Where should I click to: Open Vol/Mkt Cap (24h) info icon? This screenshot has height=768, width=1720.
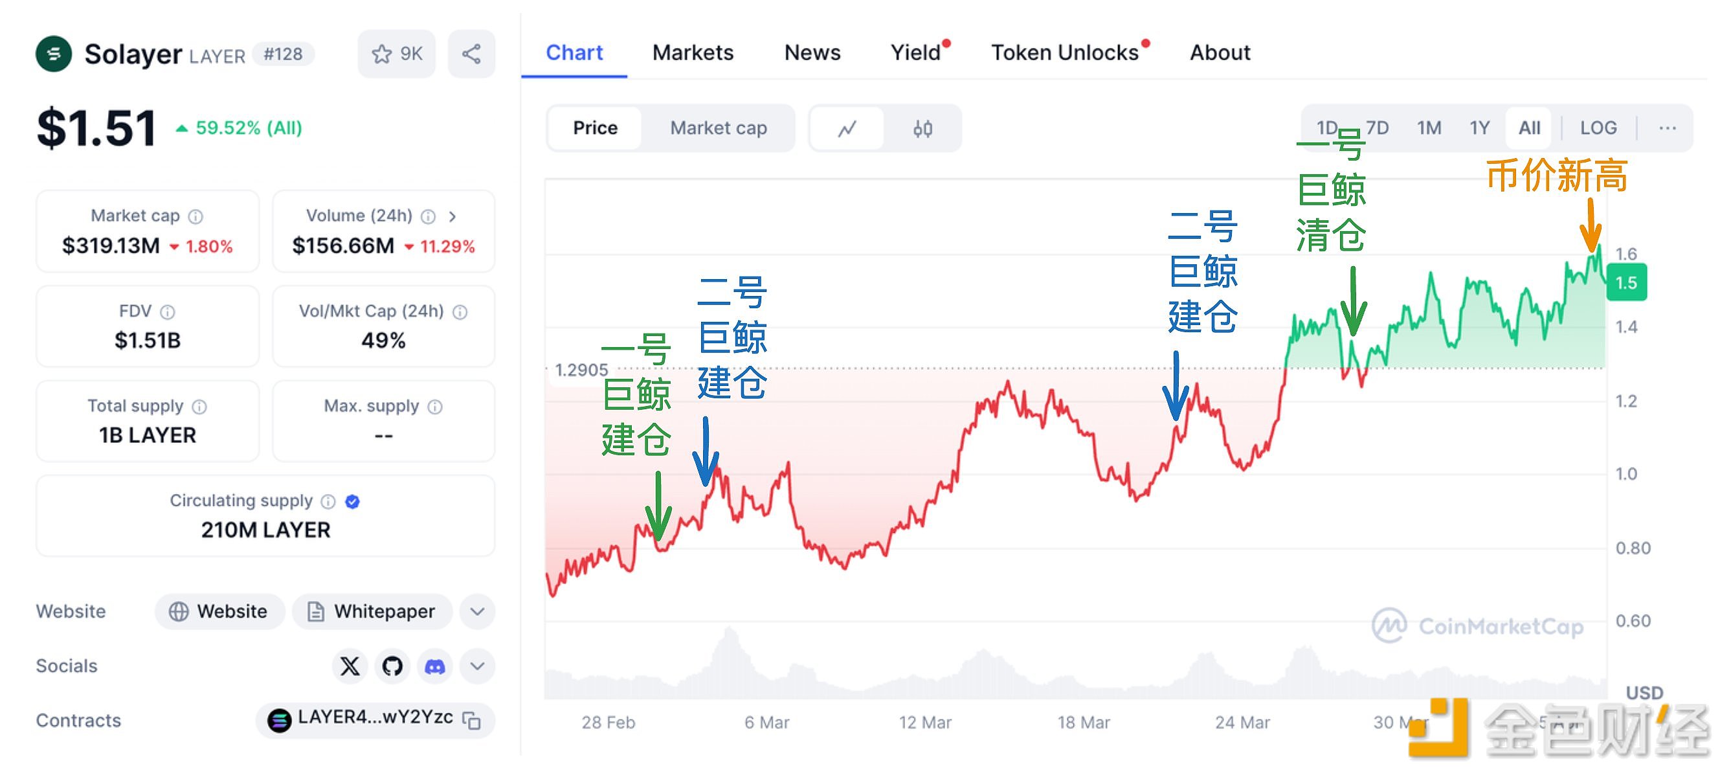coord(460,312)
